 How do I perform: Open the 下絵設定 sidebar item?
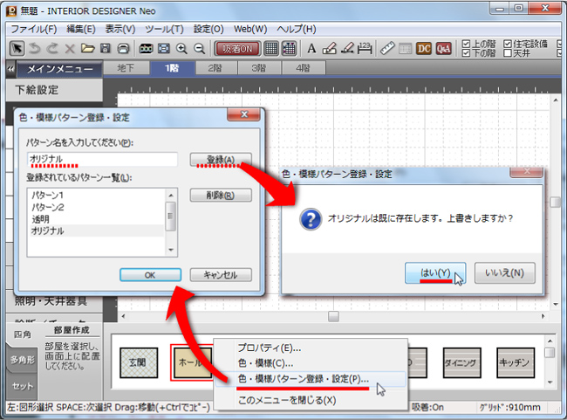[x=55, y=90]
